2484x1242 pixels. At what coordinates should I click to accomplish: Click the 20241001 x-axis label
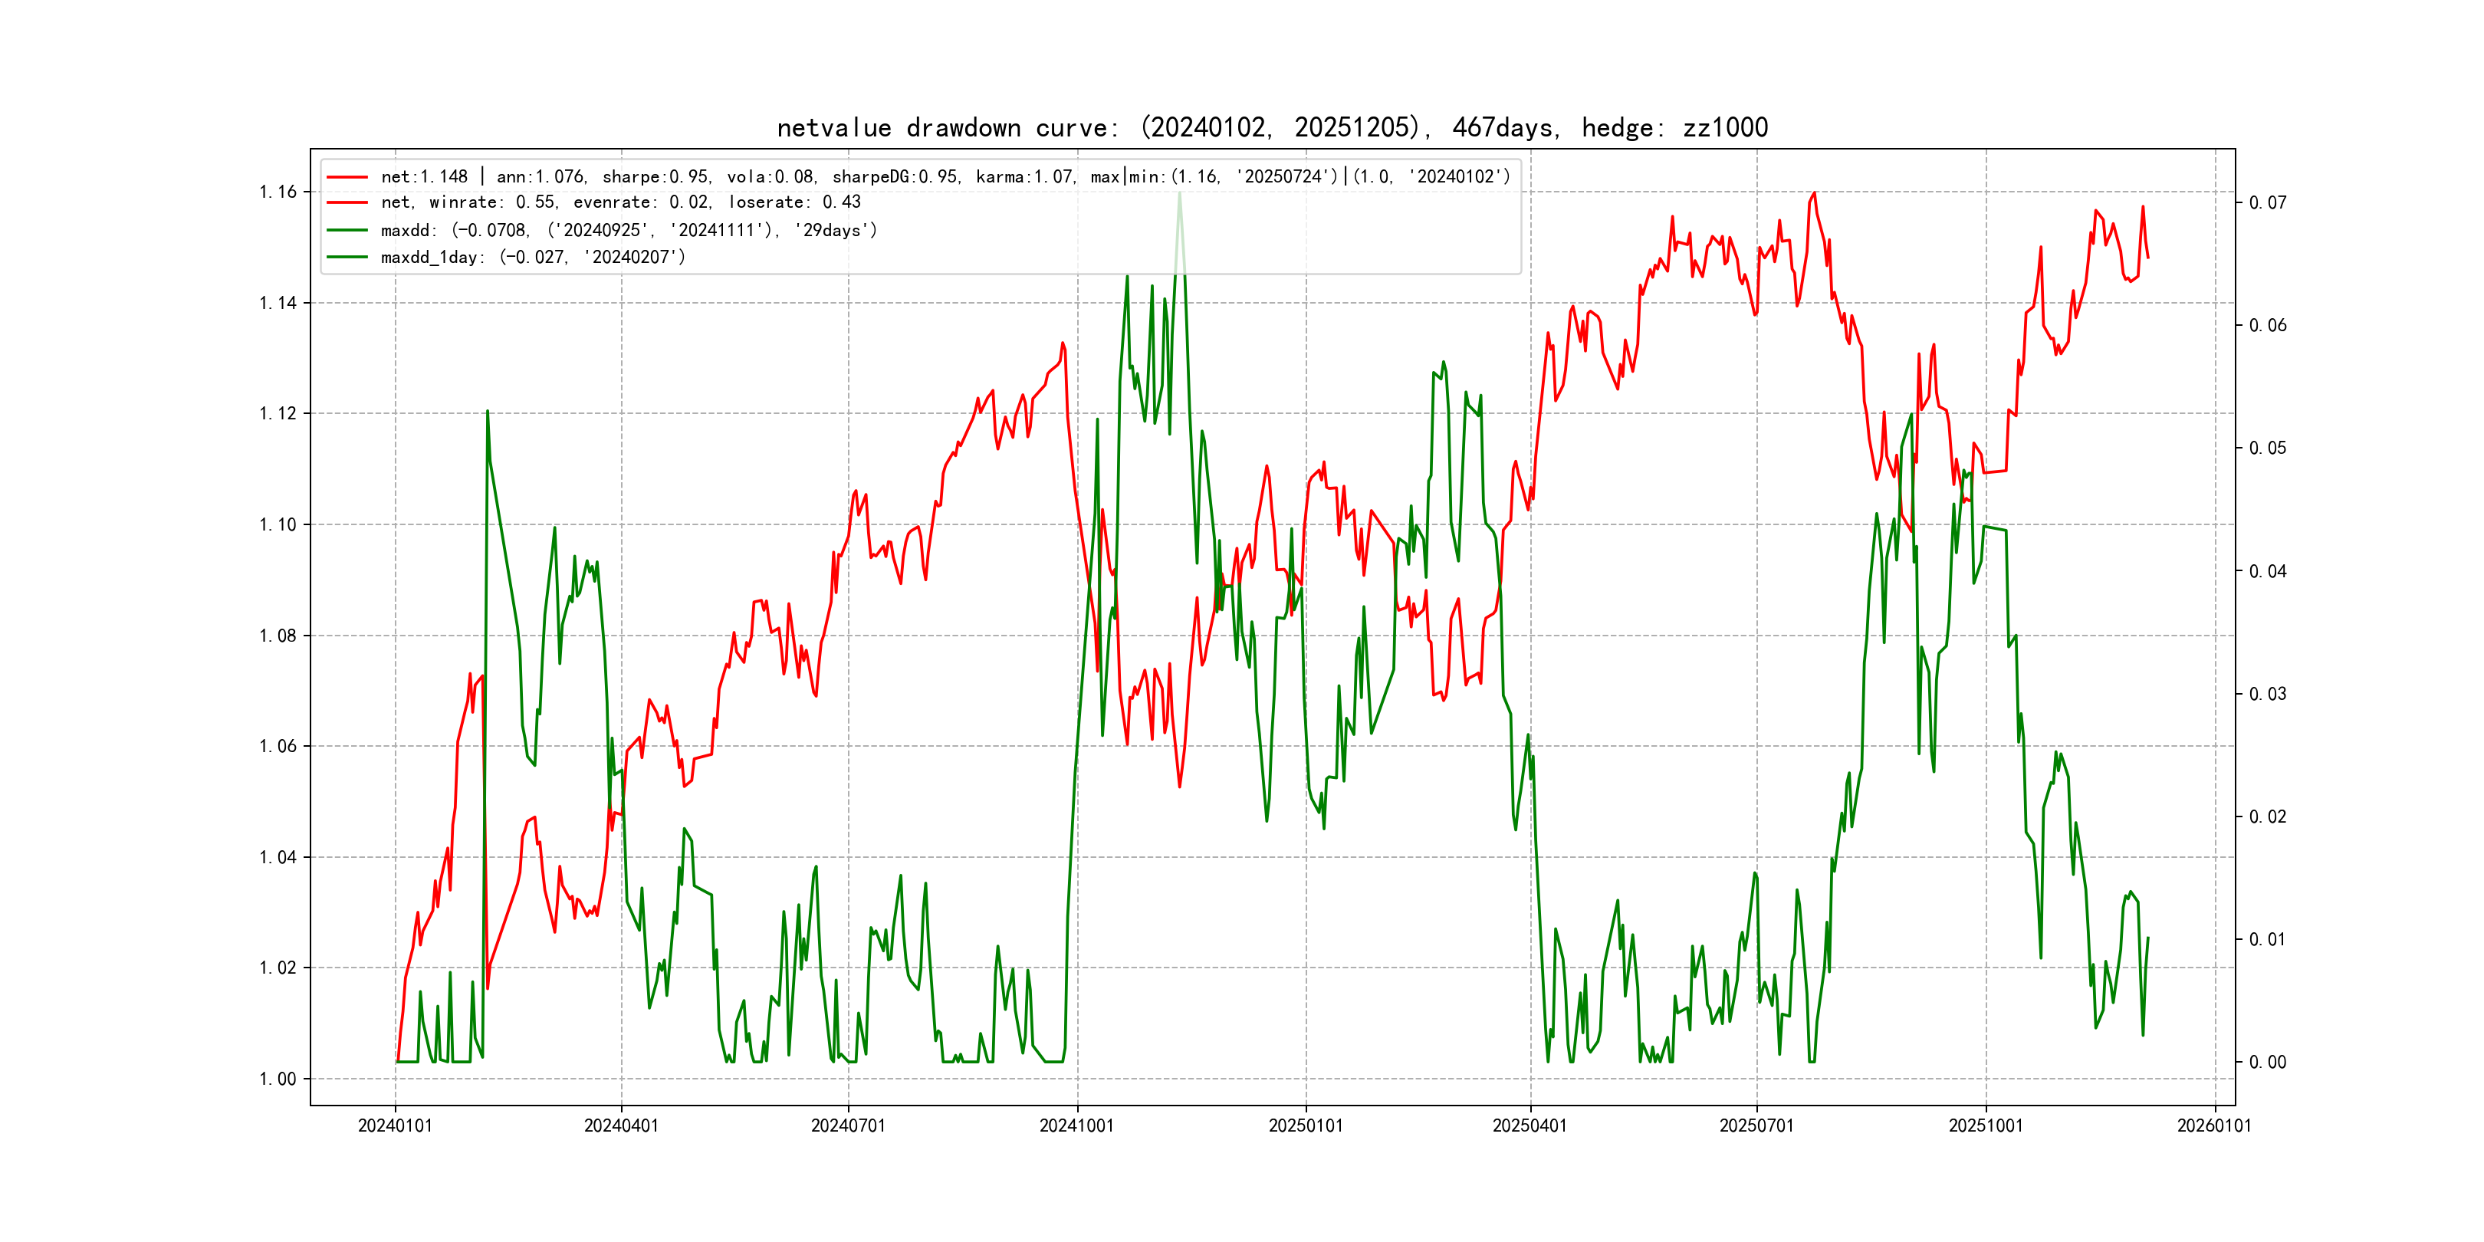[1076, 1126]
